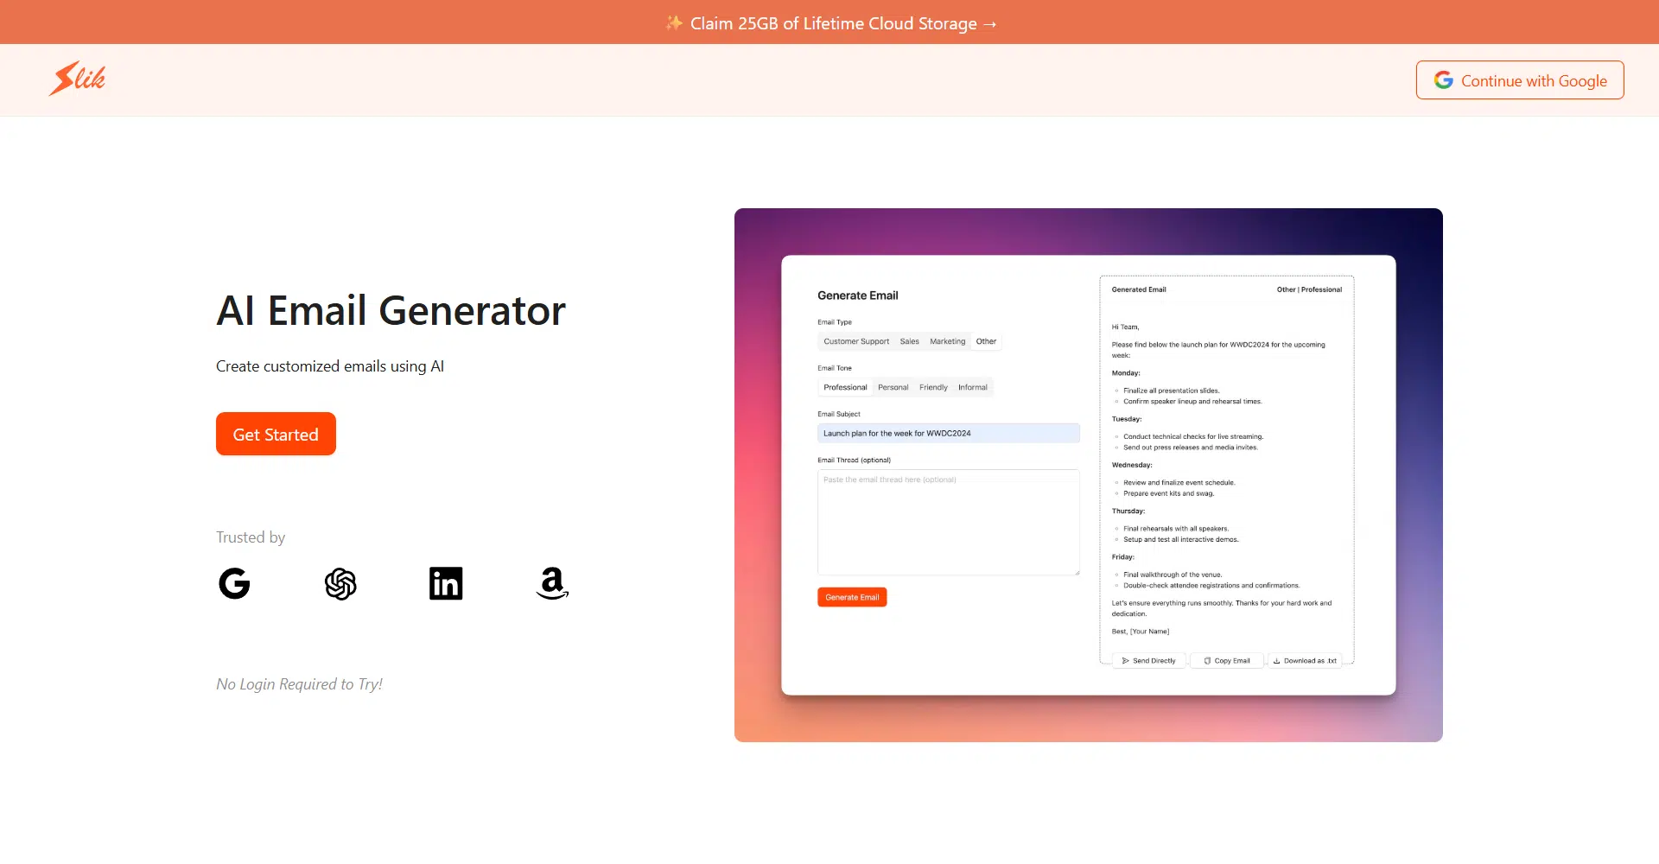Click the LinkedIn logo icon

coord(446,584)
